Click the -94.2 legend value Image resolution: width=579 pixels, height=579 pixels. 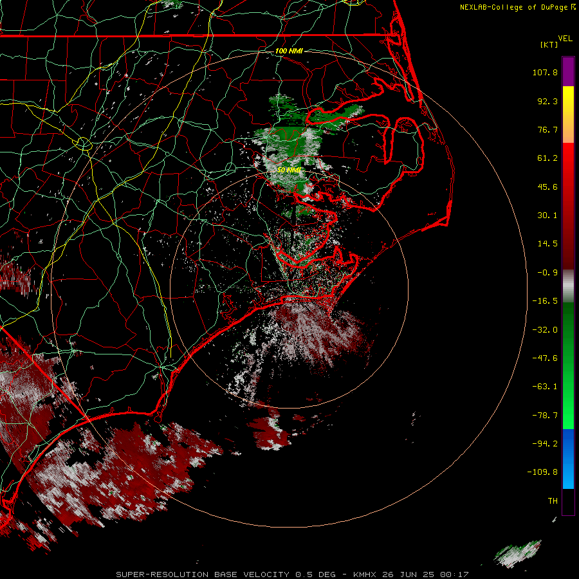(x=545, y=443)
